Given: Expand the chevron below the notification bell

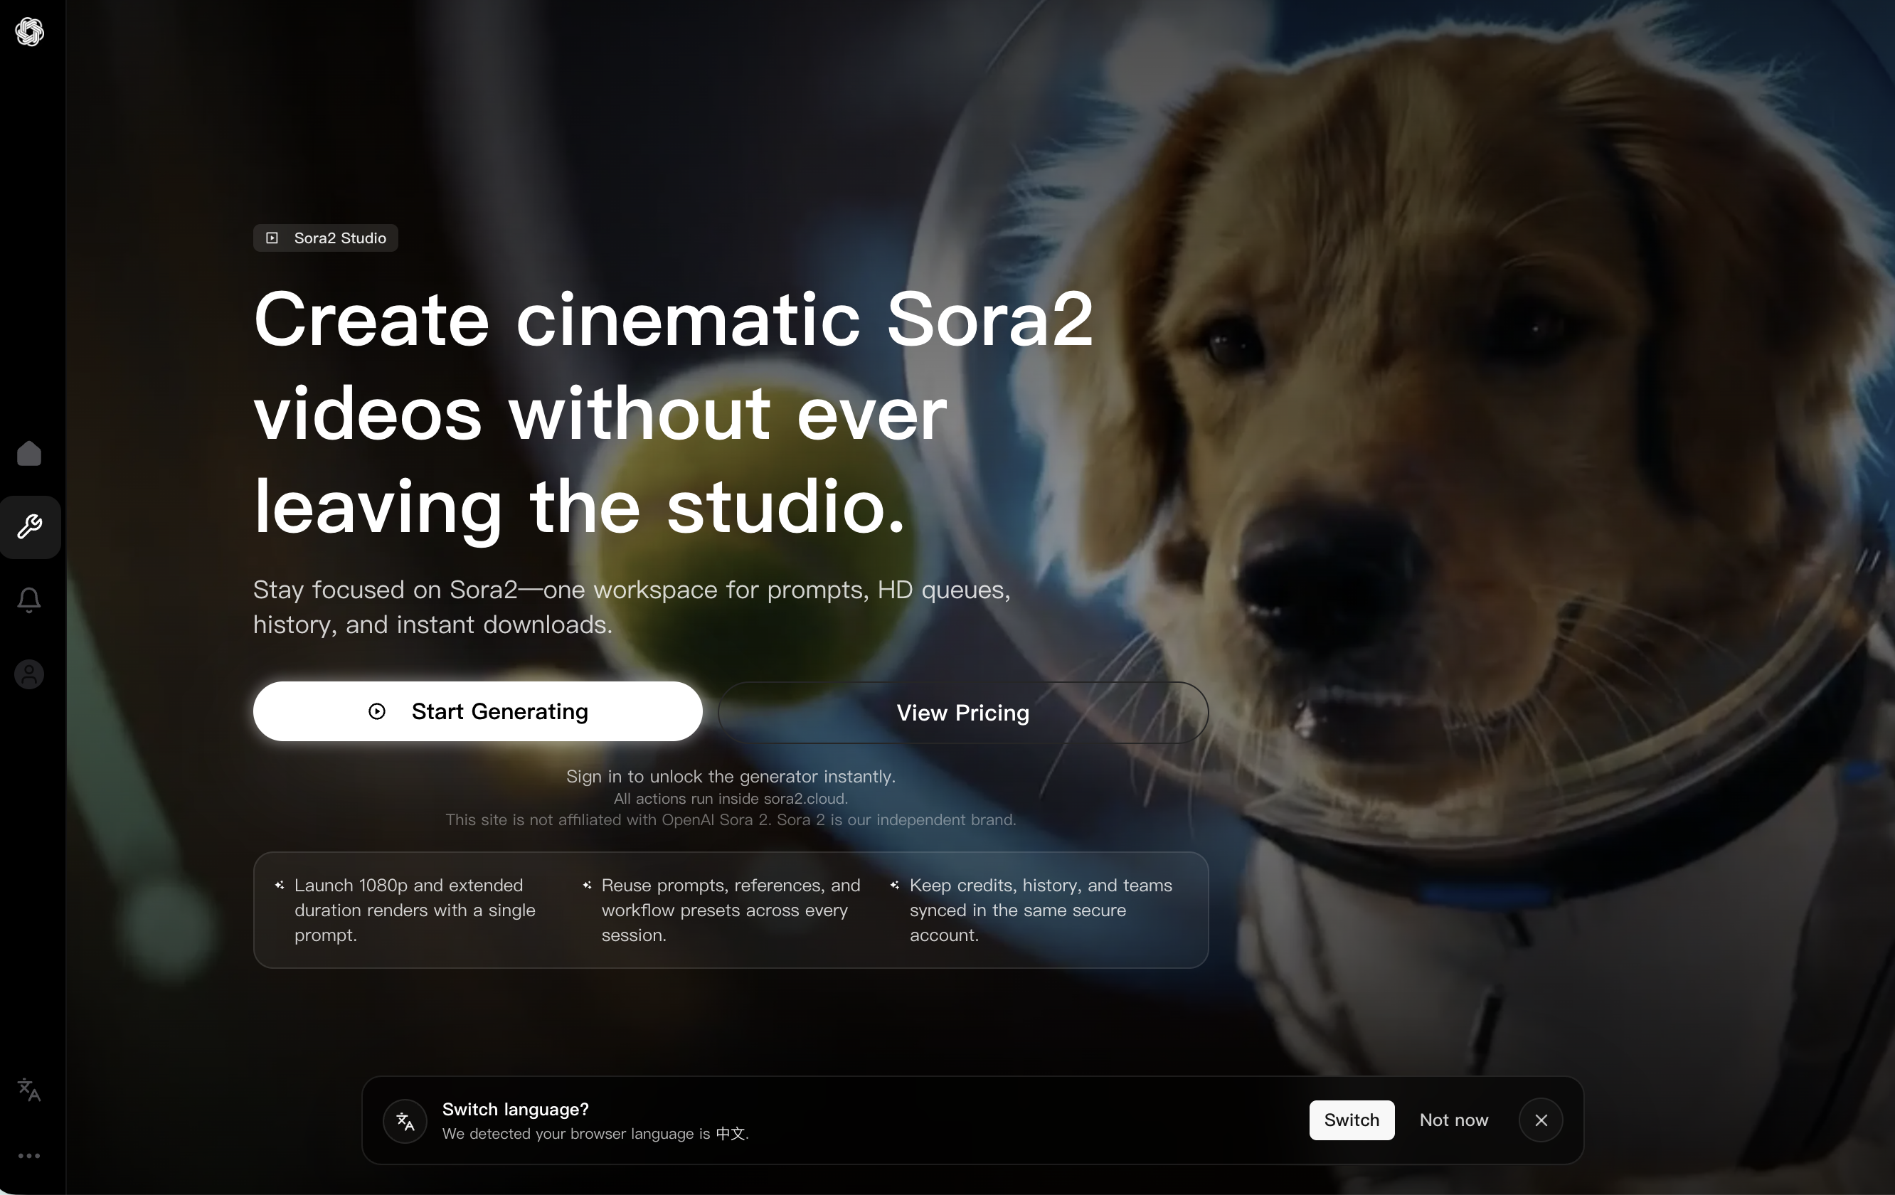Looking at the screenshot, I should (x=29, y=611).
